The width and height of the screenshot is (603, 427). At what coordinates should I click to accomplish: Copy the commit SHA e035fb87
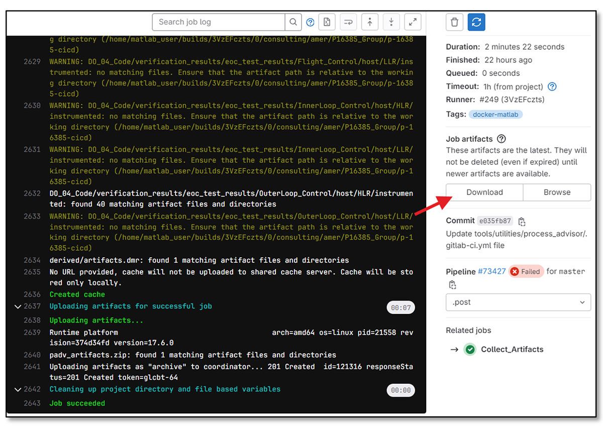coord(521,221)
